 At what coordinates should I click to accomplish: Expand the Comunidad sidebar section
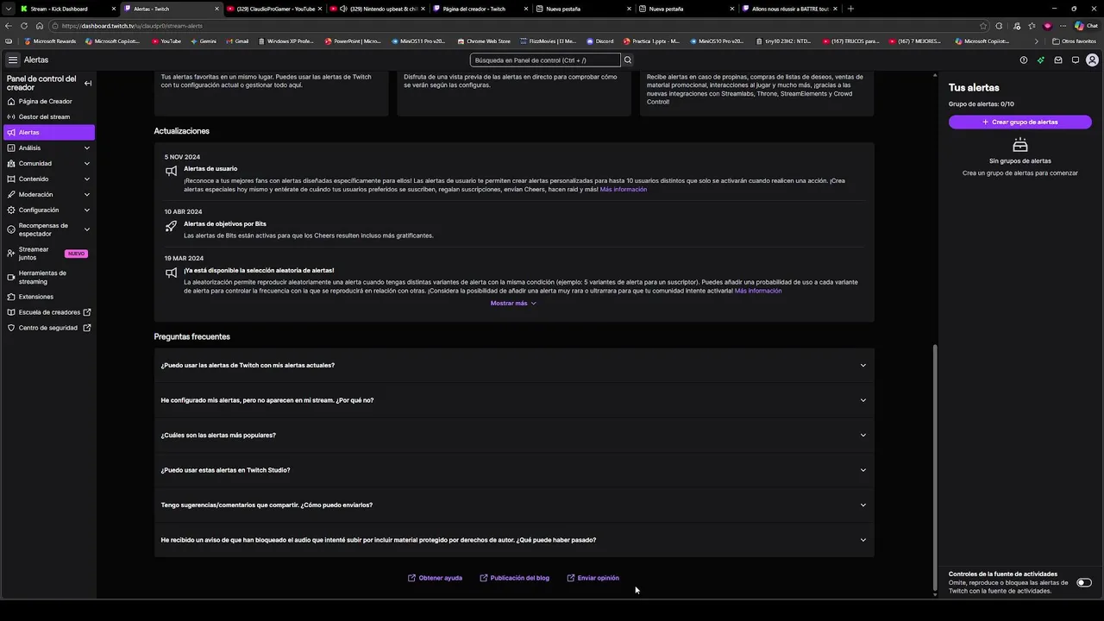coord(49,163)
